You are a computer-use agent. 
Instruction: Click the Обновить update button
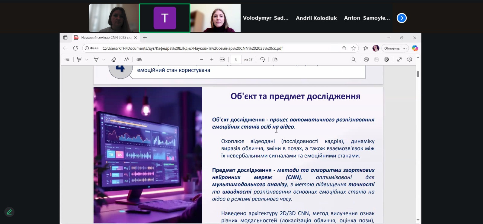pyautogui.click(x=392, y=48)
